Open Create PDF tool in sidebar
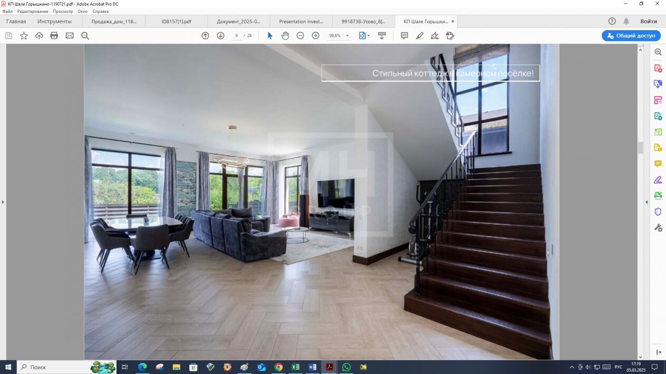Screen dimensions: 666x374 tap(658, 68)
